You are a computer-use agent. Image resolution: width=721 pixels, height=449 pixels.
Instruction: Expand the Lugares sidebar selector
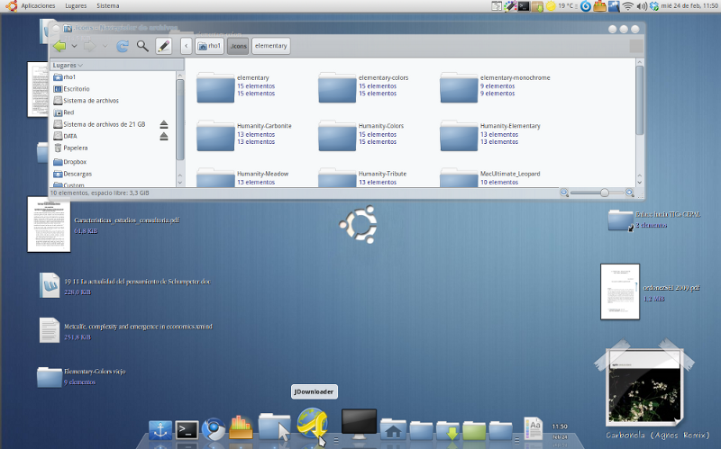point(68,65)
